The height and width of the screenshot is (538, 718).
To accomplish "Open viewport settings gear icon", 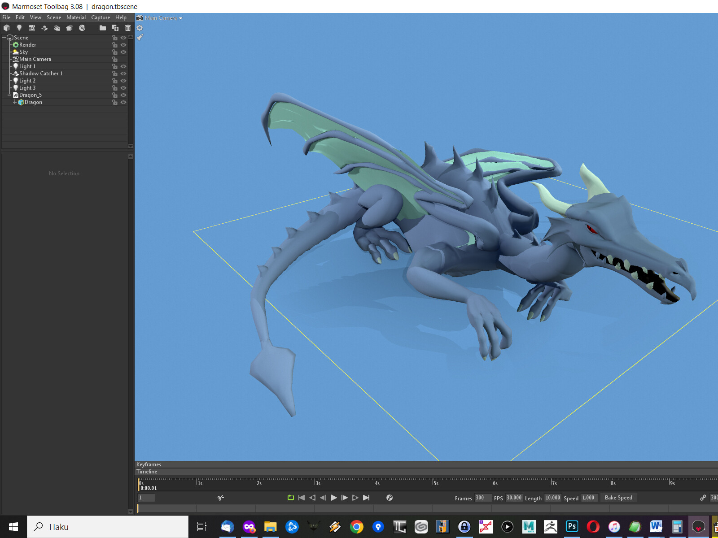I will (x=140, y=28).
